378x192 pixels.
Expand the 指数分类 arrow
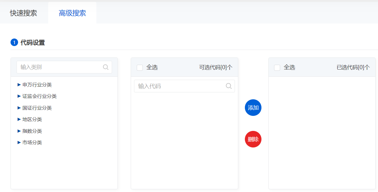coord(19,131)
